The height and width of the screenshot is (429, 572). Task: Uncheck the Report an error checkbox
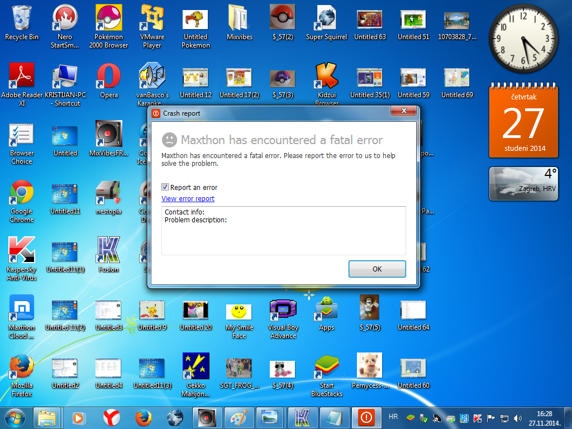(x=165, y=187)
